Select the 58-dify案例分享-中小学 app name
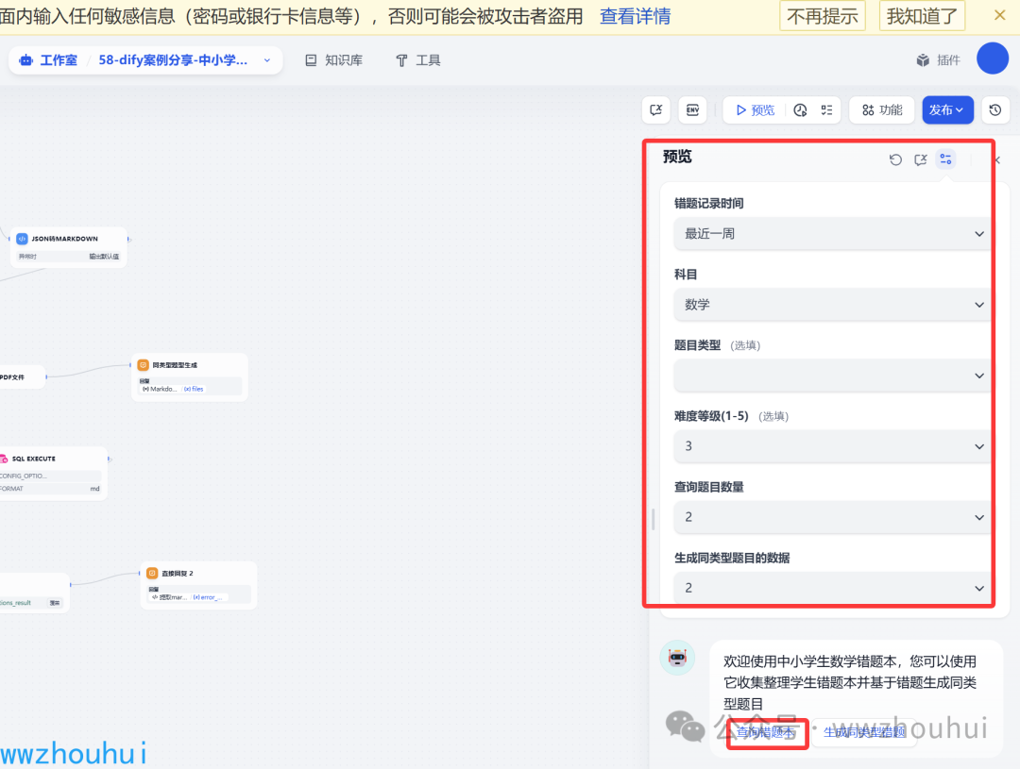This screenshot has width=1020, height=769. point(173,60)
